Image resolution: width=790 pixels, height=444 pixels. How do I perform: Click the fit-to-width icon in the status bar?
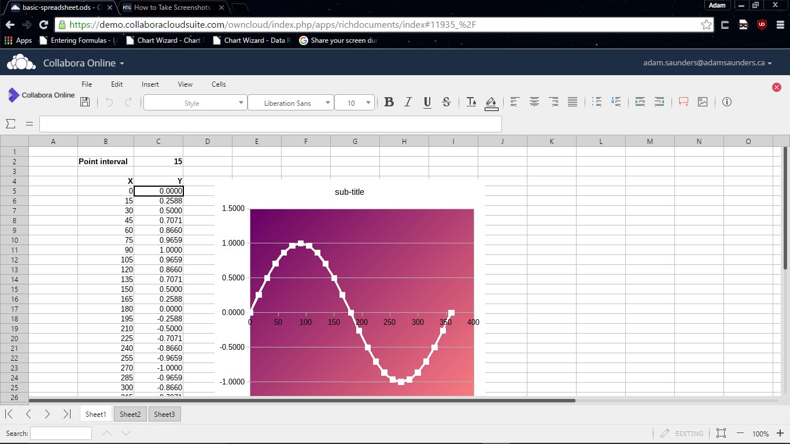click(x=721, y=433)
